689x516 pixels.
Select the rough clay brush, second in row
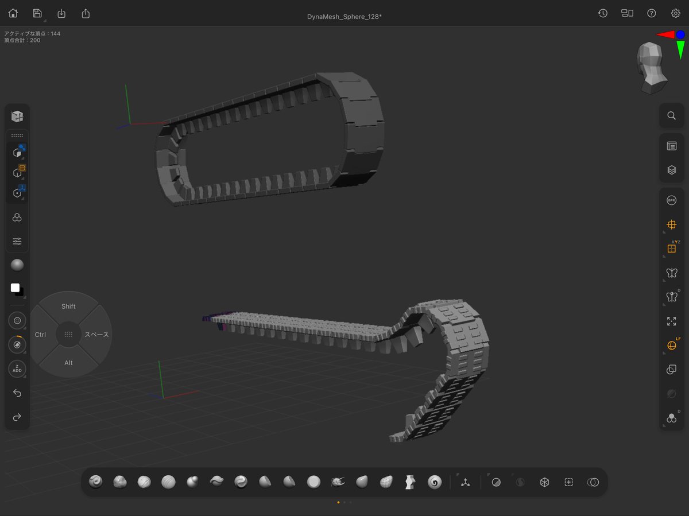click(120, 482)
